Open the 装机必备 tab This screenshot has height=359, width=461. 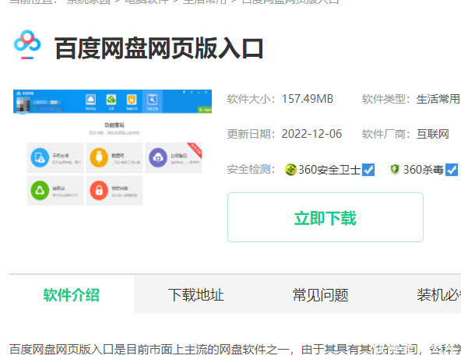(x=438, y=294)
